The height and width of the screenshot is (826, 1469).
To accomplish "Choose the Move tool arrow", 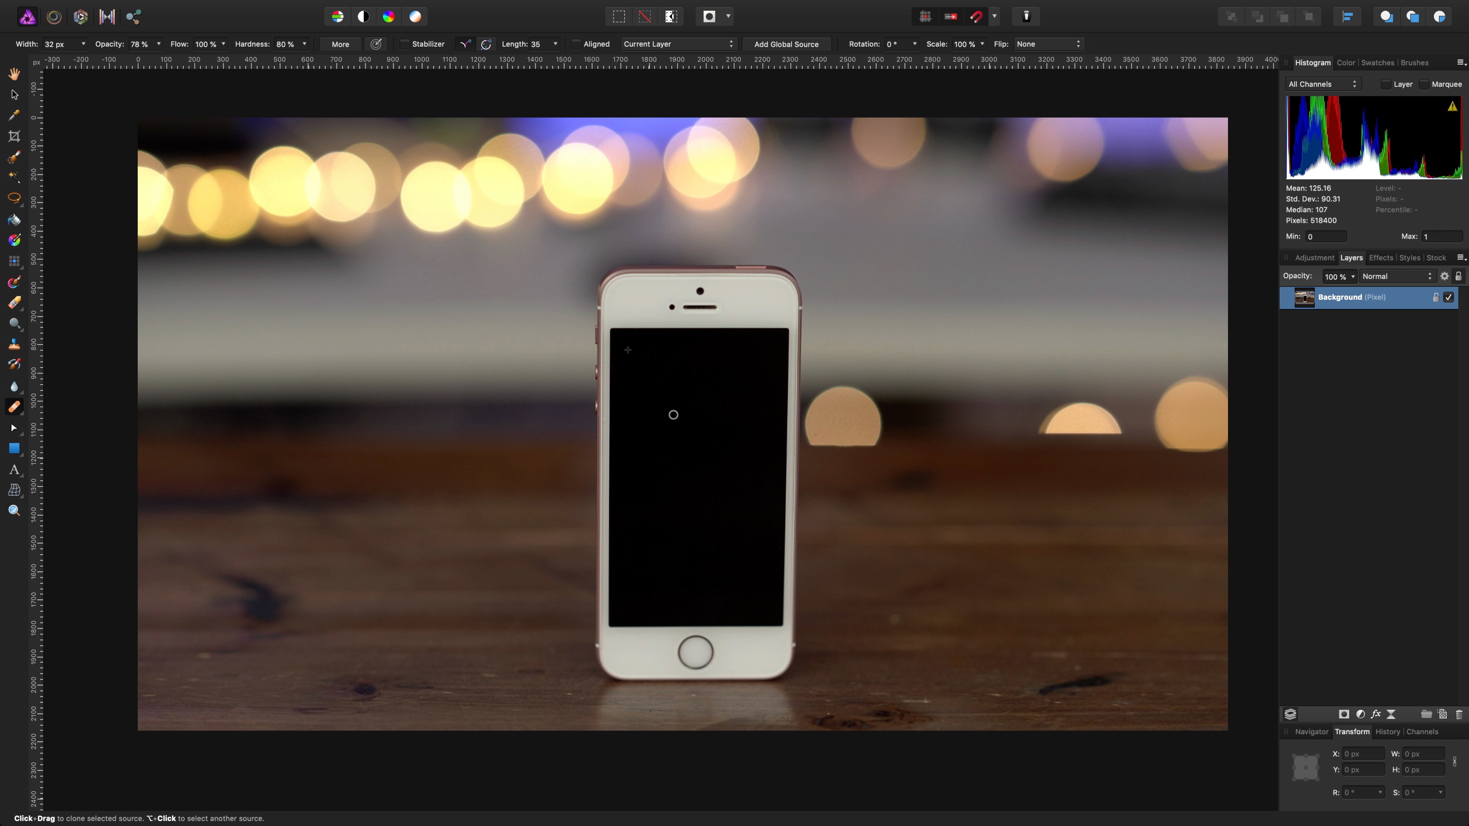I will pos(14,94).
